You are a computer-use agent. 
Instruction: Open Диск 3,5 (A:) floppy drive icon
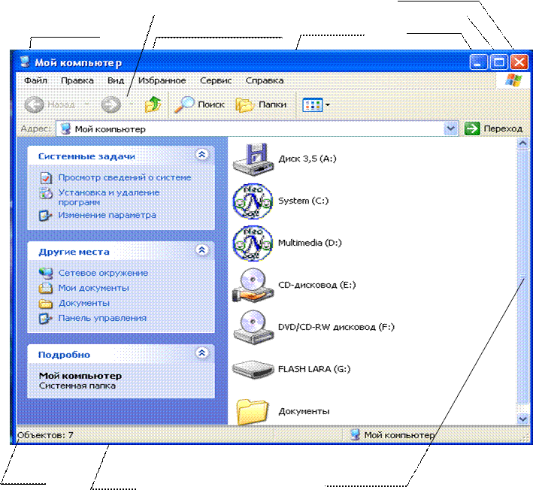[253, 159]
